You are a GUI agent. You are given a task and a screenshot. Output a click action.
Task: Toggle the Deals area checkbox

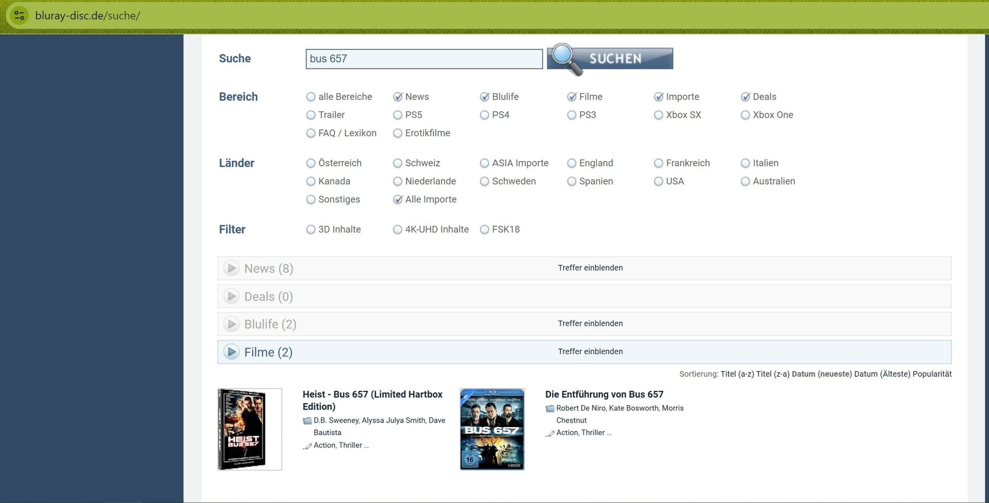745,97
